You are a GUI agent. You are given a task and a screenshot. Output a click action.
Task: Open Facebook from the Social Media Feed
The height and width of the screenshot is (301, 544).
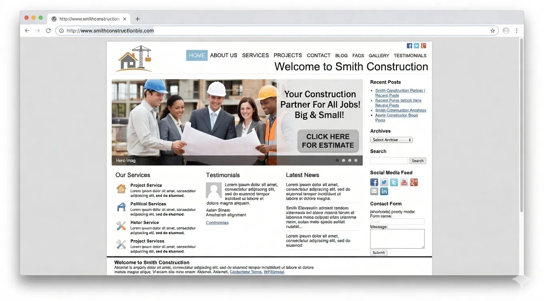374,182
